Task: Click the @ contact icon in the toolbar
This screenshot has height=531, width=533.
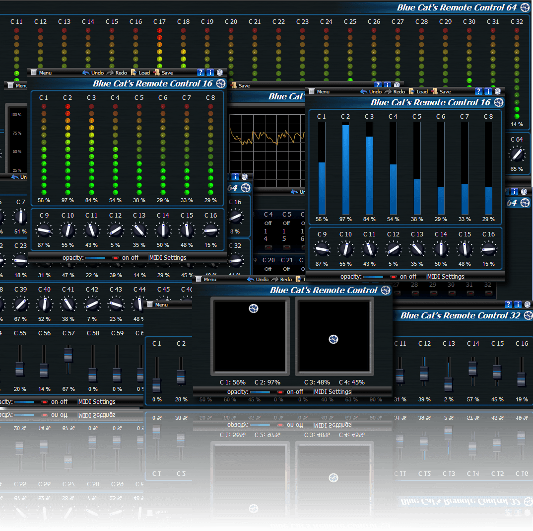Action: (219, 73)
